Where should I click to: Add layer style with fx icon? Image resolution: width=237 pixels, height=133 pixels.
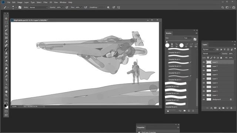point(211,108)
